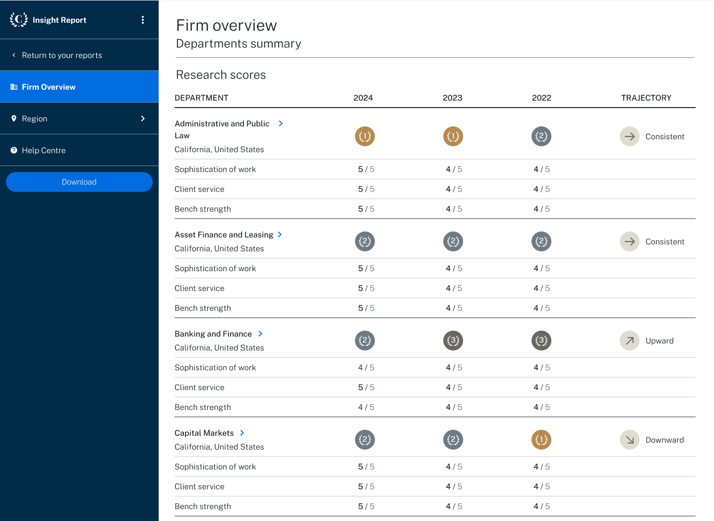Image resolution: width=714 pixels, height=521 pixels.
Task: Expand the Banking and Finance chevron
Action: click(260, 334)
